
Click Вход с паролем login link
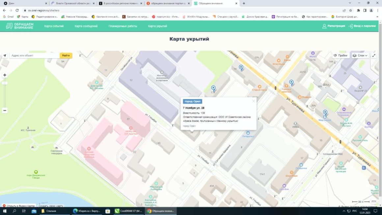(x=362, y=26)
